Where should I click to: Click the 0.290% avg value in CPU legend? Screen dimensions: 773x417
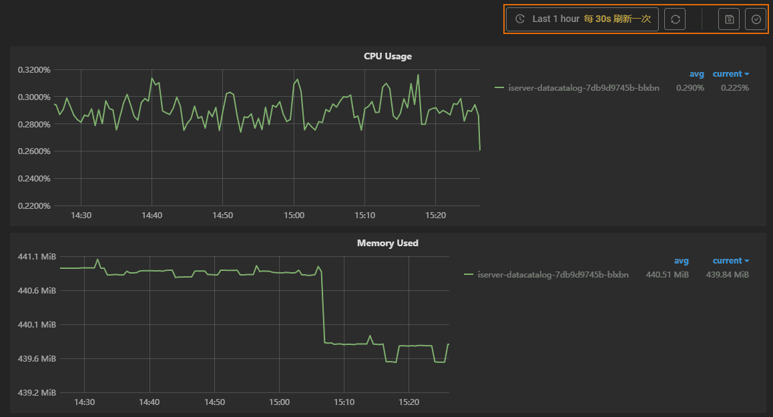point(690,87)
